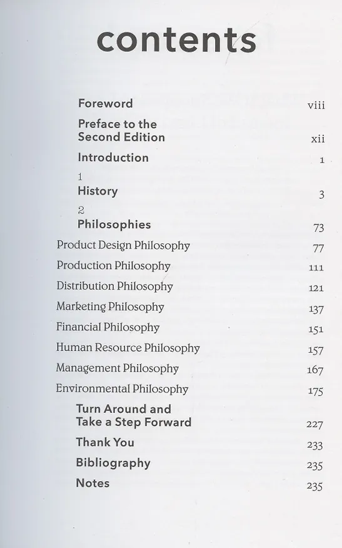Open the Introduction entry
This screenshot has height=548, width=342.
[x=113, y=158]
